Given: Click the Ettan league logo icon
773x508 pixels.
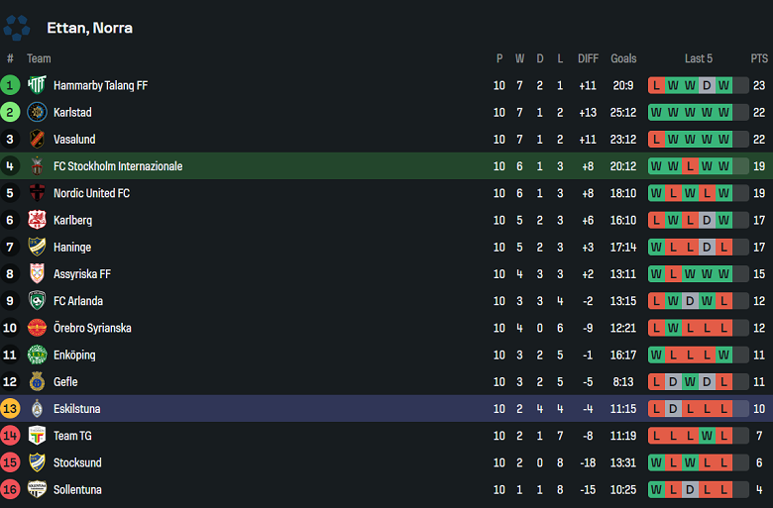Looking at the screenshot, I should click(17, 27).
